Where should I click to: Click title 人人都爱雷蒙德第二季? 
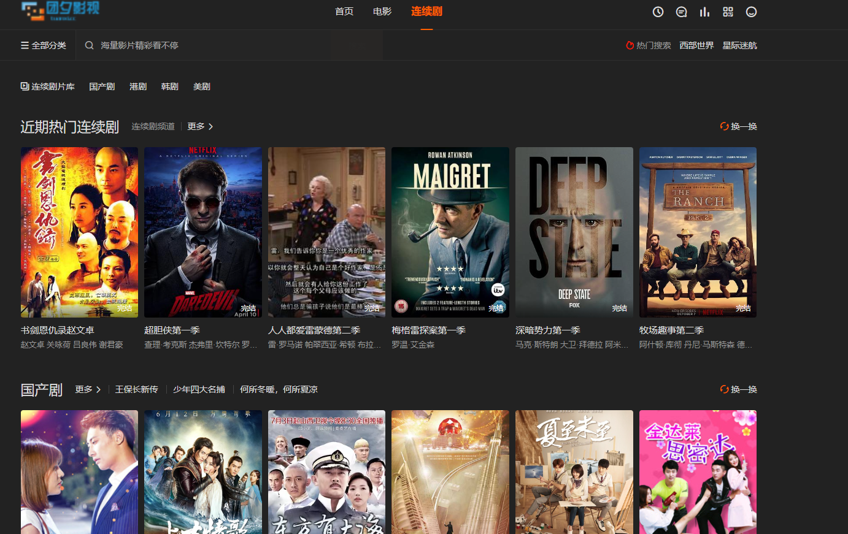(x=314, y=330)
